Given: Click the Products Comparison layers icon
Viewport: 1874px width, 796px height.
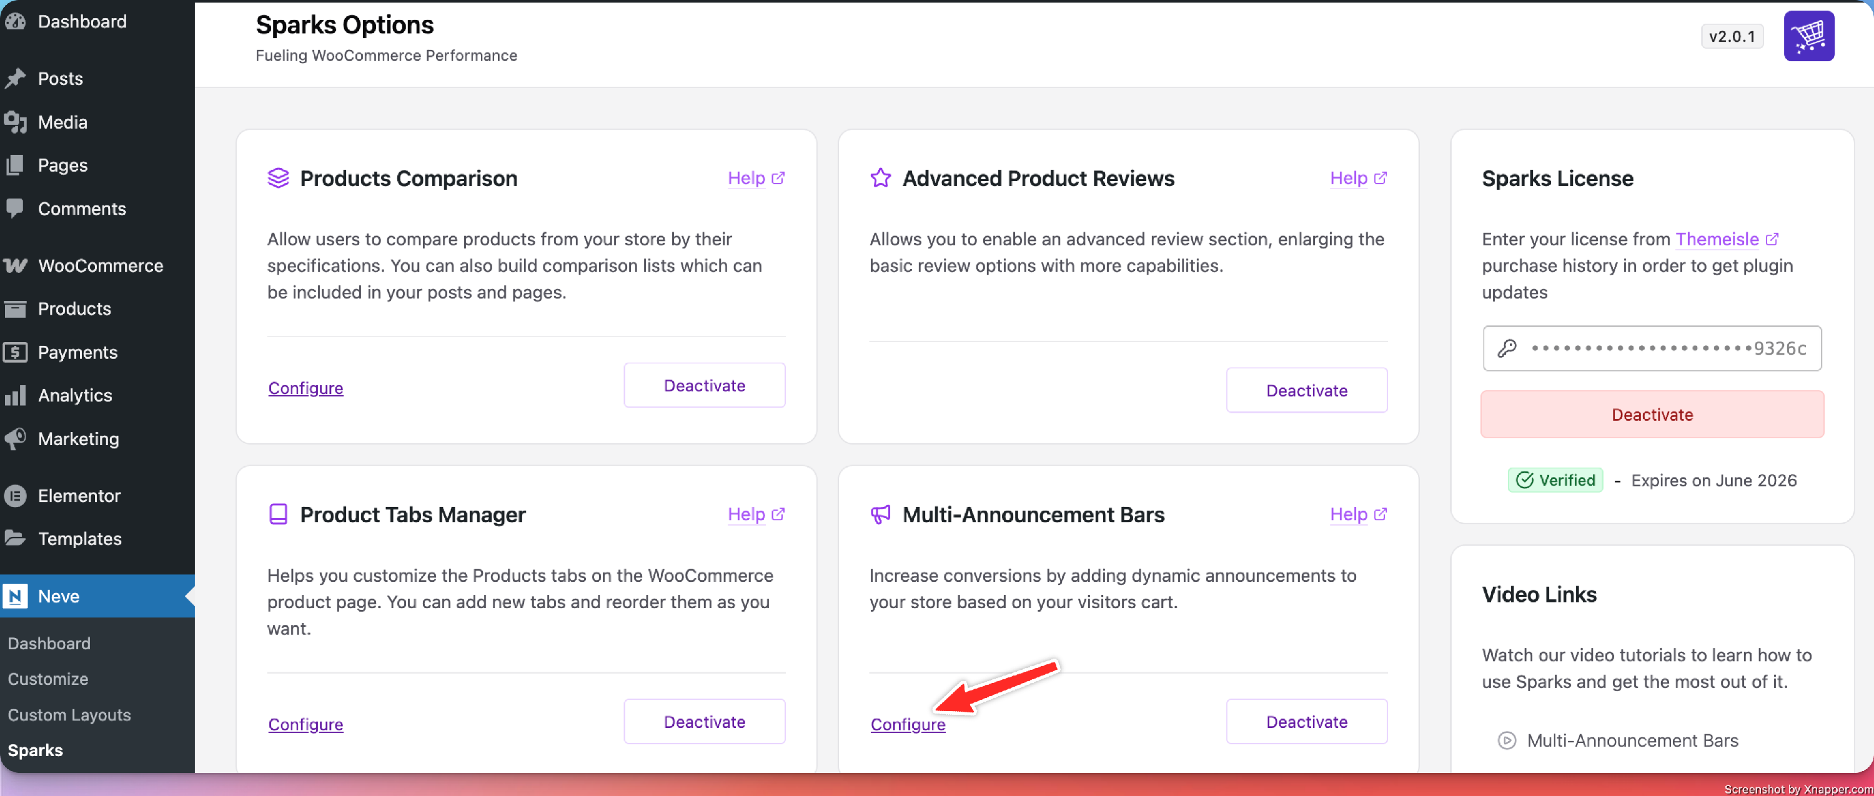Looking at the screenshot, I should pyautogui.click(x=278, y=178).
